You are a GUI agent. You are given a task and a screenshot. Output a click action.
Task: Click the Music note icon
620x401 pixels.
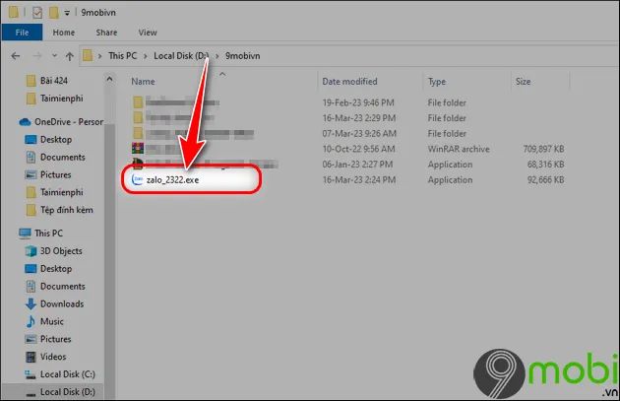[x=31, y=321]
